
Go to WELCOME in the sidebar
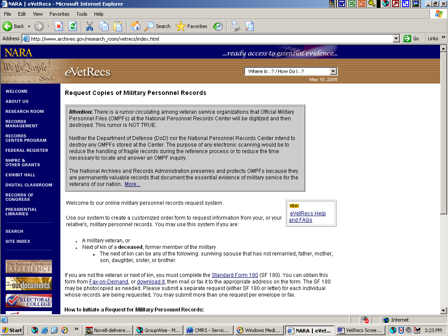click(17, 91)
